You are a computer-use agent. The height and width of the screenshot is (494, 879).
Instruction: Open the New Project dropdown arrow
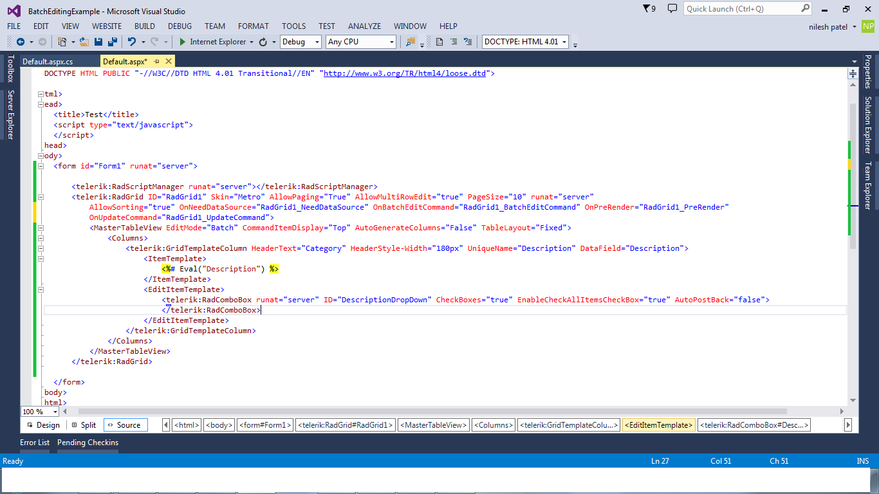73,42
